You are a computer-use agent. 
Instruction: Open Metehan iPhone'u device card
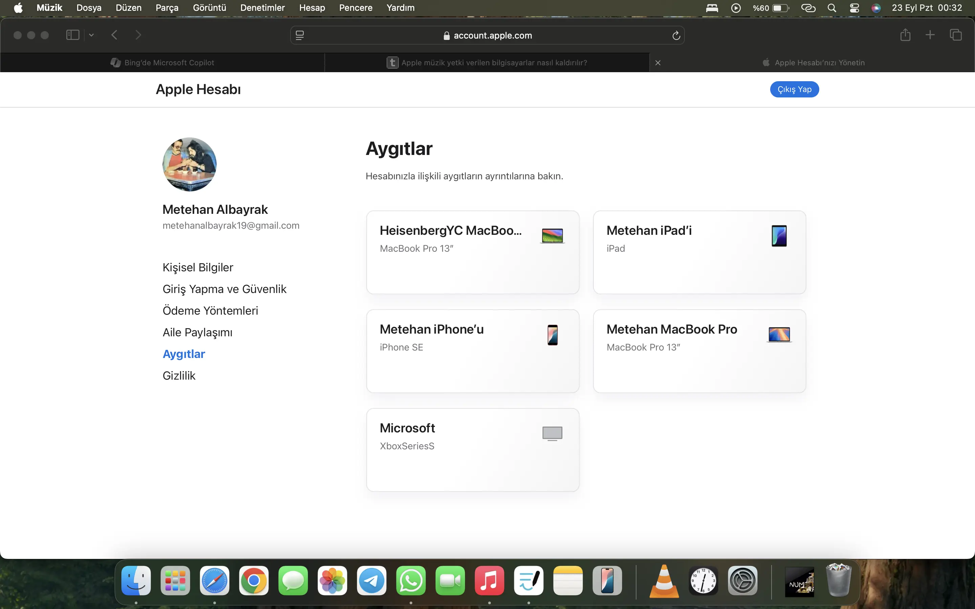tap(473, 351)
